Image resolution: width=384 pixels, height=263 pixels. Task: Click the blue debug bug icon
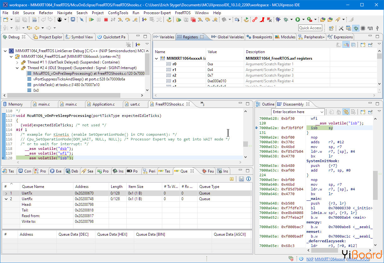pos(278,19)
